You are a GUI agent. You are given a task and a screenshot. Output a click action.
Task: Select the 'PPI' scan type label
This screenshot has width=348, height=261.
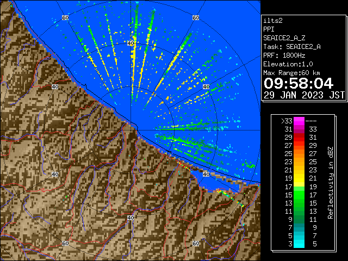[x=269, y=29]
